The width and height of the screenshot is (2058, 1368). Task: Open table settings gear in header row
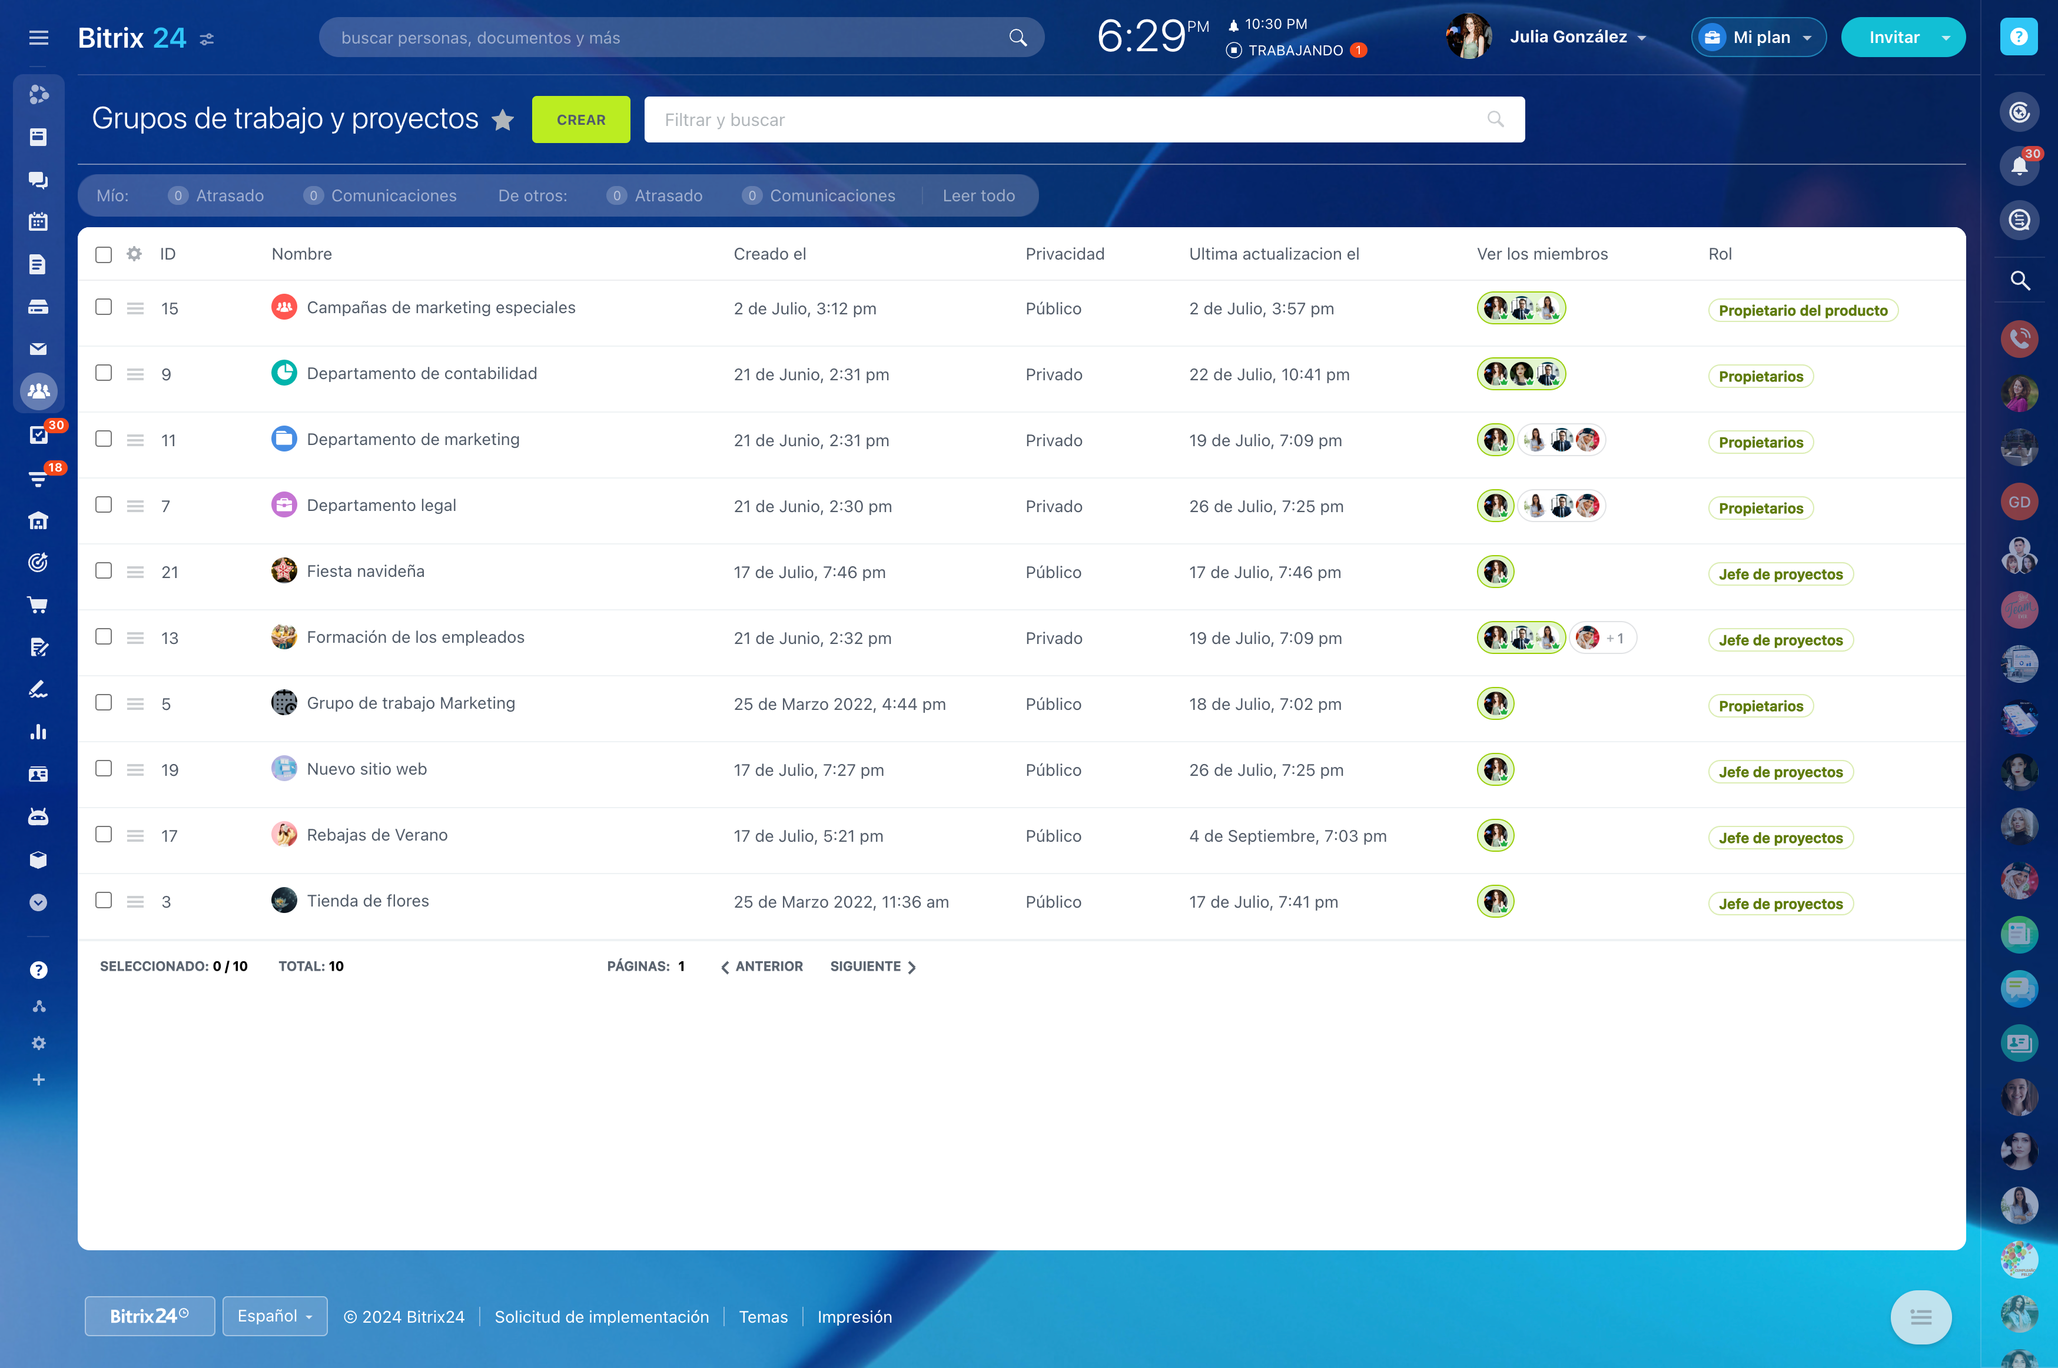pos(134,254)
